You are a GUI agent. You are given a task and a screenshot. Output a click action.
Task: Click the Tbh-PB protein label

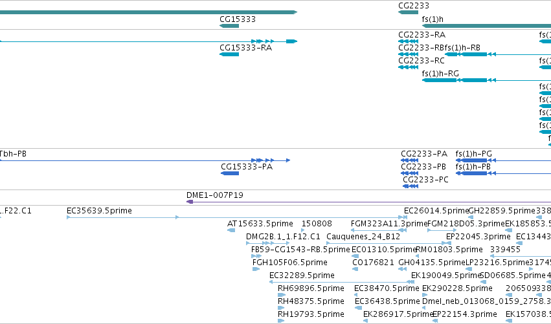[13, 154]
